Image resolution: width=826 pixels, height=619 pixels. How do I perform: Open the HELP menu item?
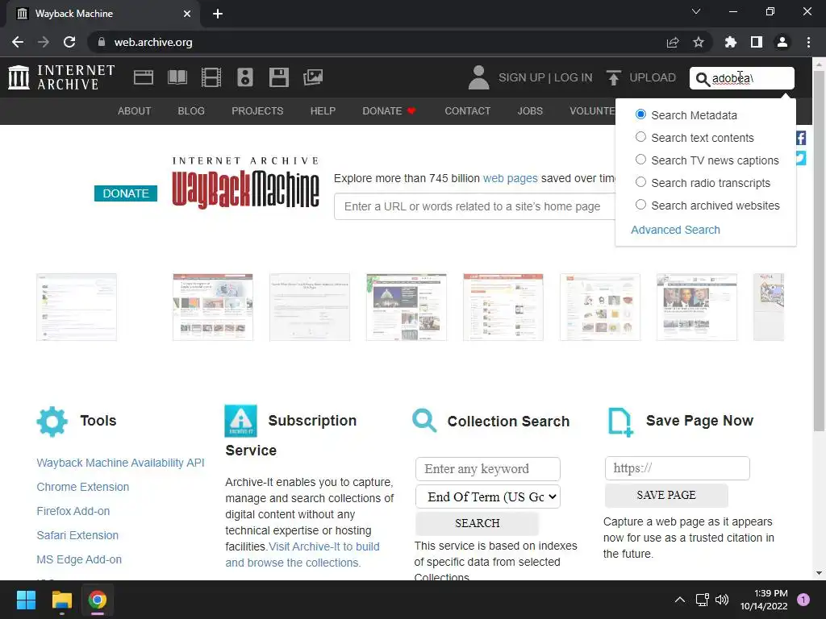click(x=323, y=111)
